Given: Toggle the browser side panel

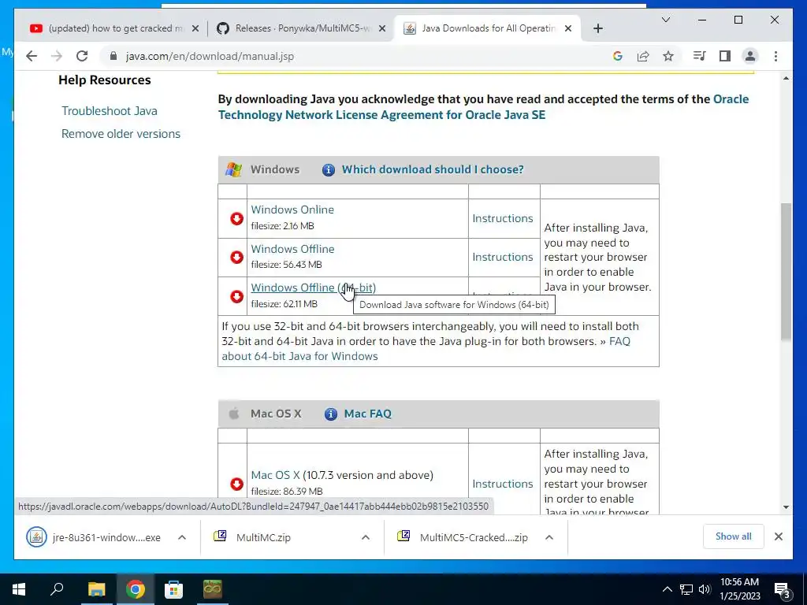Looking at the screenshot, I should point(725,56).
